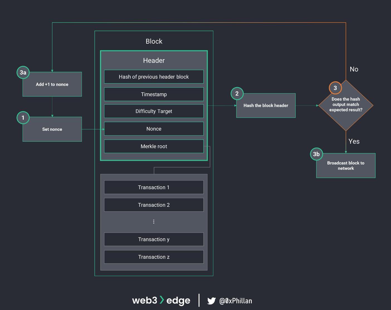Select the Timestamp field in header
The height and width of the screenshot is (310, 391).
[154, 94]
